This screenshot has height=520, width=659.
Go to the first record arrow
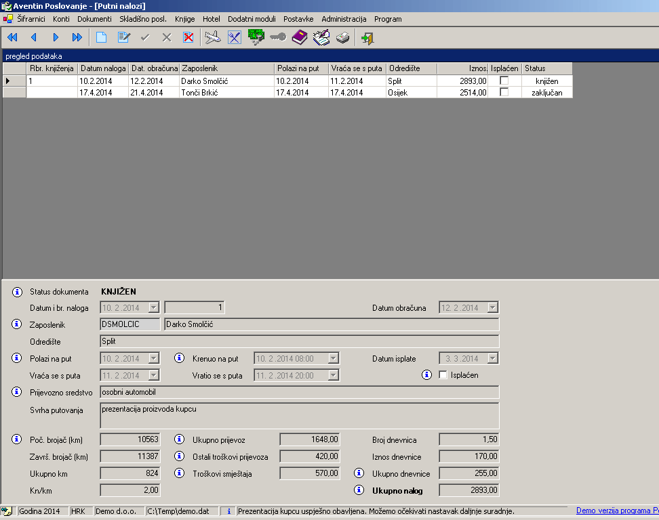click(12, 38)
